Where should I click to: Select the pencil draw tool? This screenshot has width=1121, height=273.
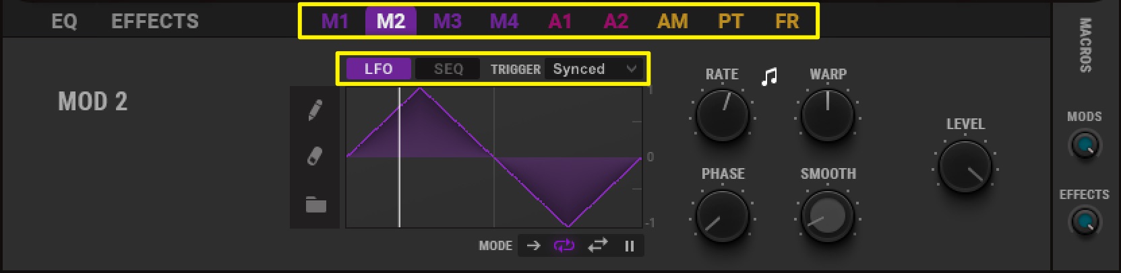point(315,110)
